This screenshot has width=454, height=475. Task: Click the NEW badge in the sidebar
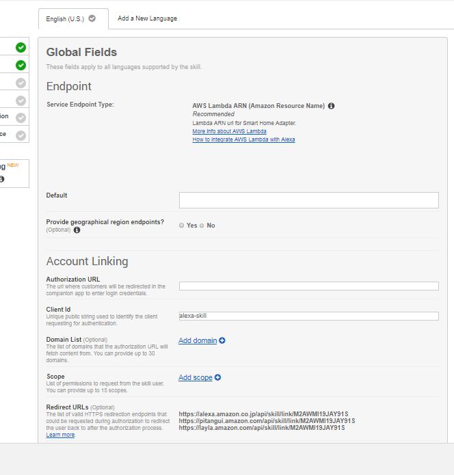point(13,165)
